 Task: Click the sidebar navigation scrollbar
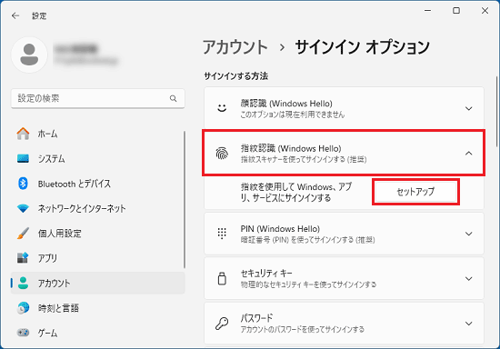pos(184,200)
